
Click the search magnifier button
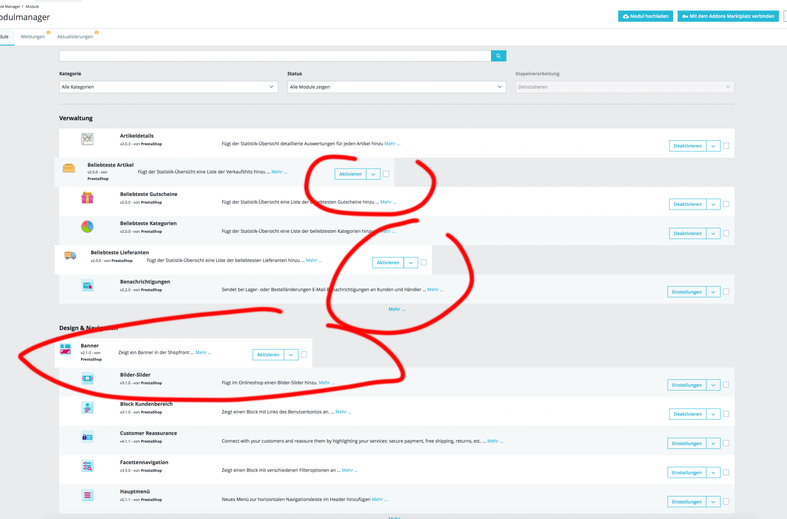coord(498,56)
